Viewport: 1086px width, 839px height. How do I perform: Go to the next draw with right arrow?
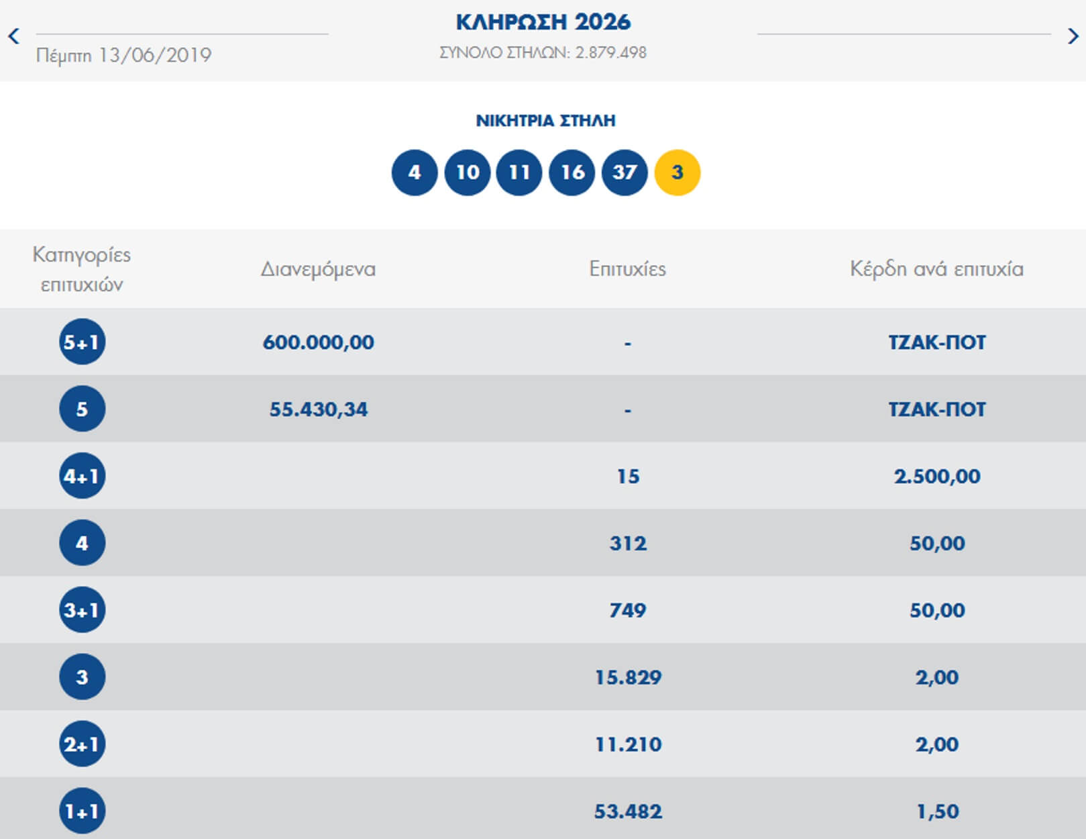pyautogui.click(x=1072, y=36)
